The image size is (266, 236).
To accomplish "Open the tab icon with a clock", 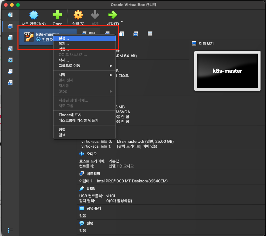I will (x=122, y=34).
